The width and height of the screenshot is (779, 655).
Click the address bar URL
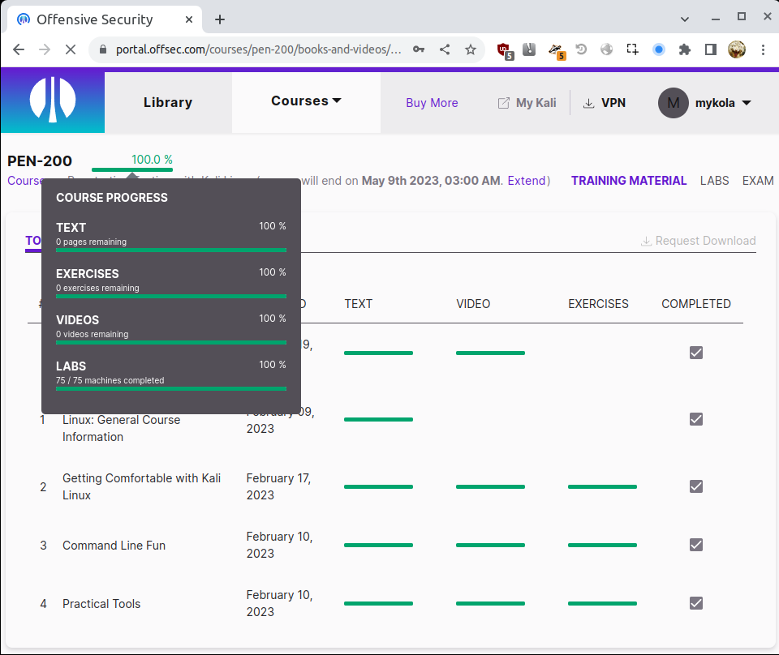[x=258, y=49]
